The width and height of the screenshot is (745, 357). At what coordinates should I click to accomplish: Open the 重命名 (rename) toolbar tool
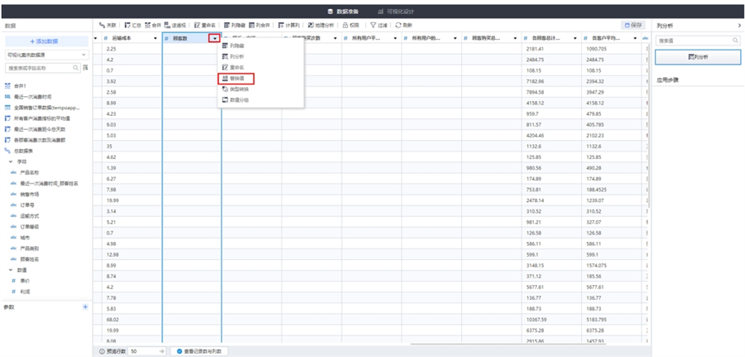point(204,26)
